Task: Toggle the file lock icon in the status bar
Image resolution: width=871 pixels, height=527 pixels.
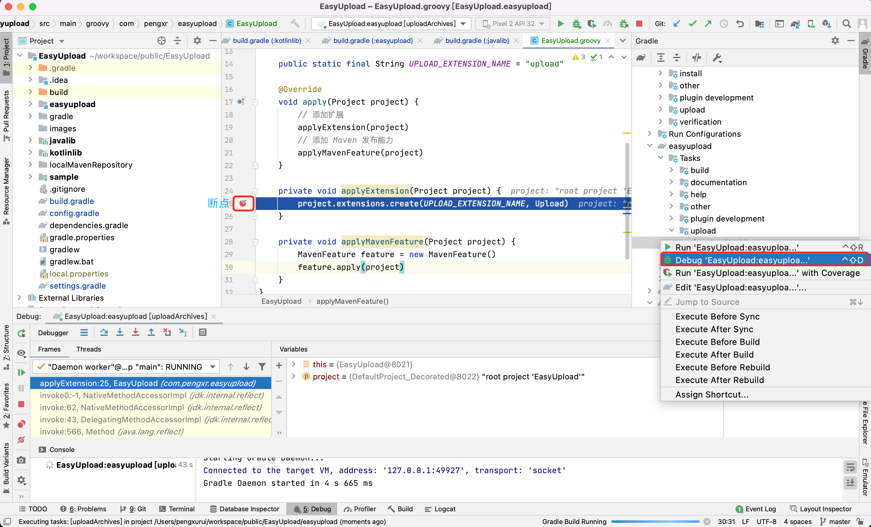Action: click(860, 521)
